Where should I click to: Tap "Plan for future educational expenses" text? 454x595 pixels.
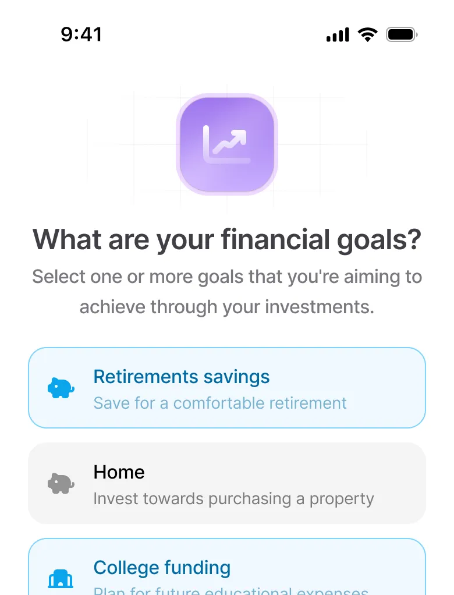tap(231, 590)
